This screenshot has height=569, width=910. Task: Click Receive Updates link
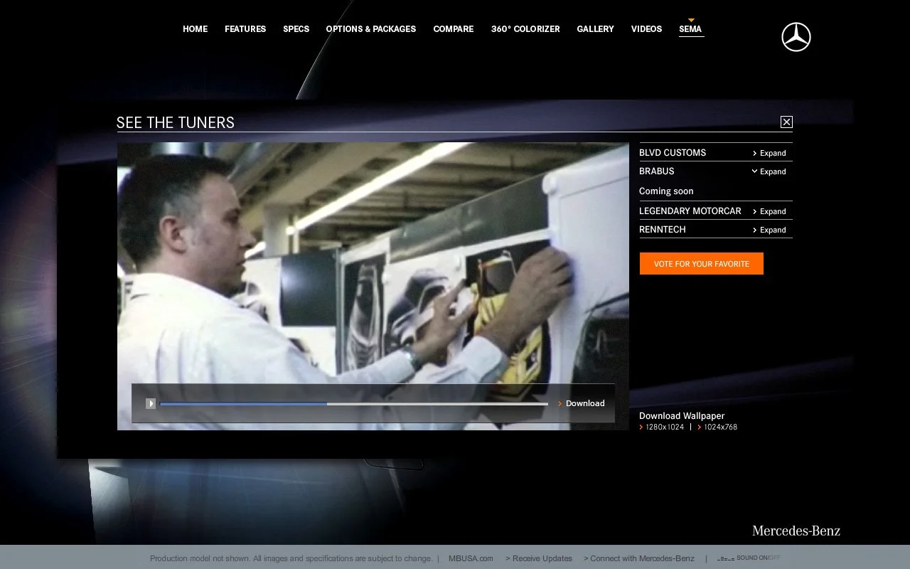(539, 558)
